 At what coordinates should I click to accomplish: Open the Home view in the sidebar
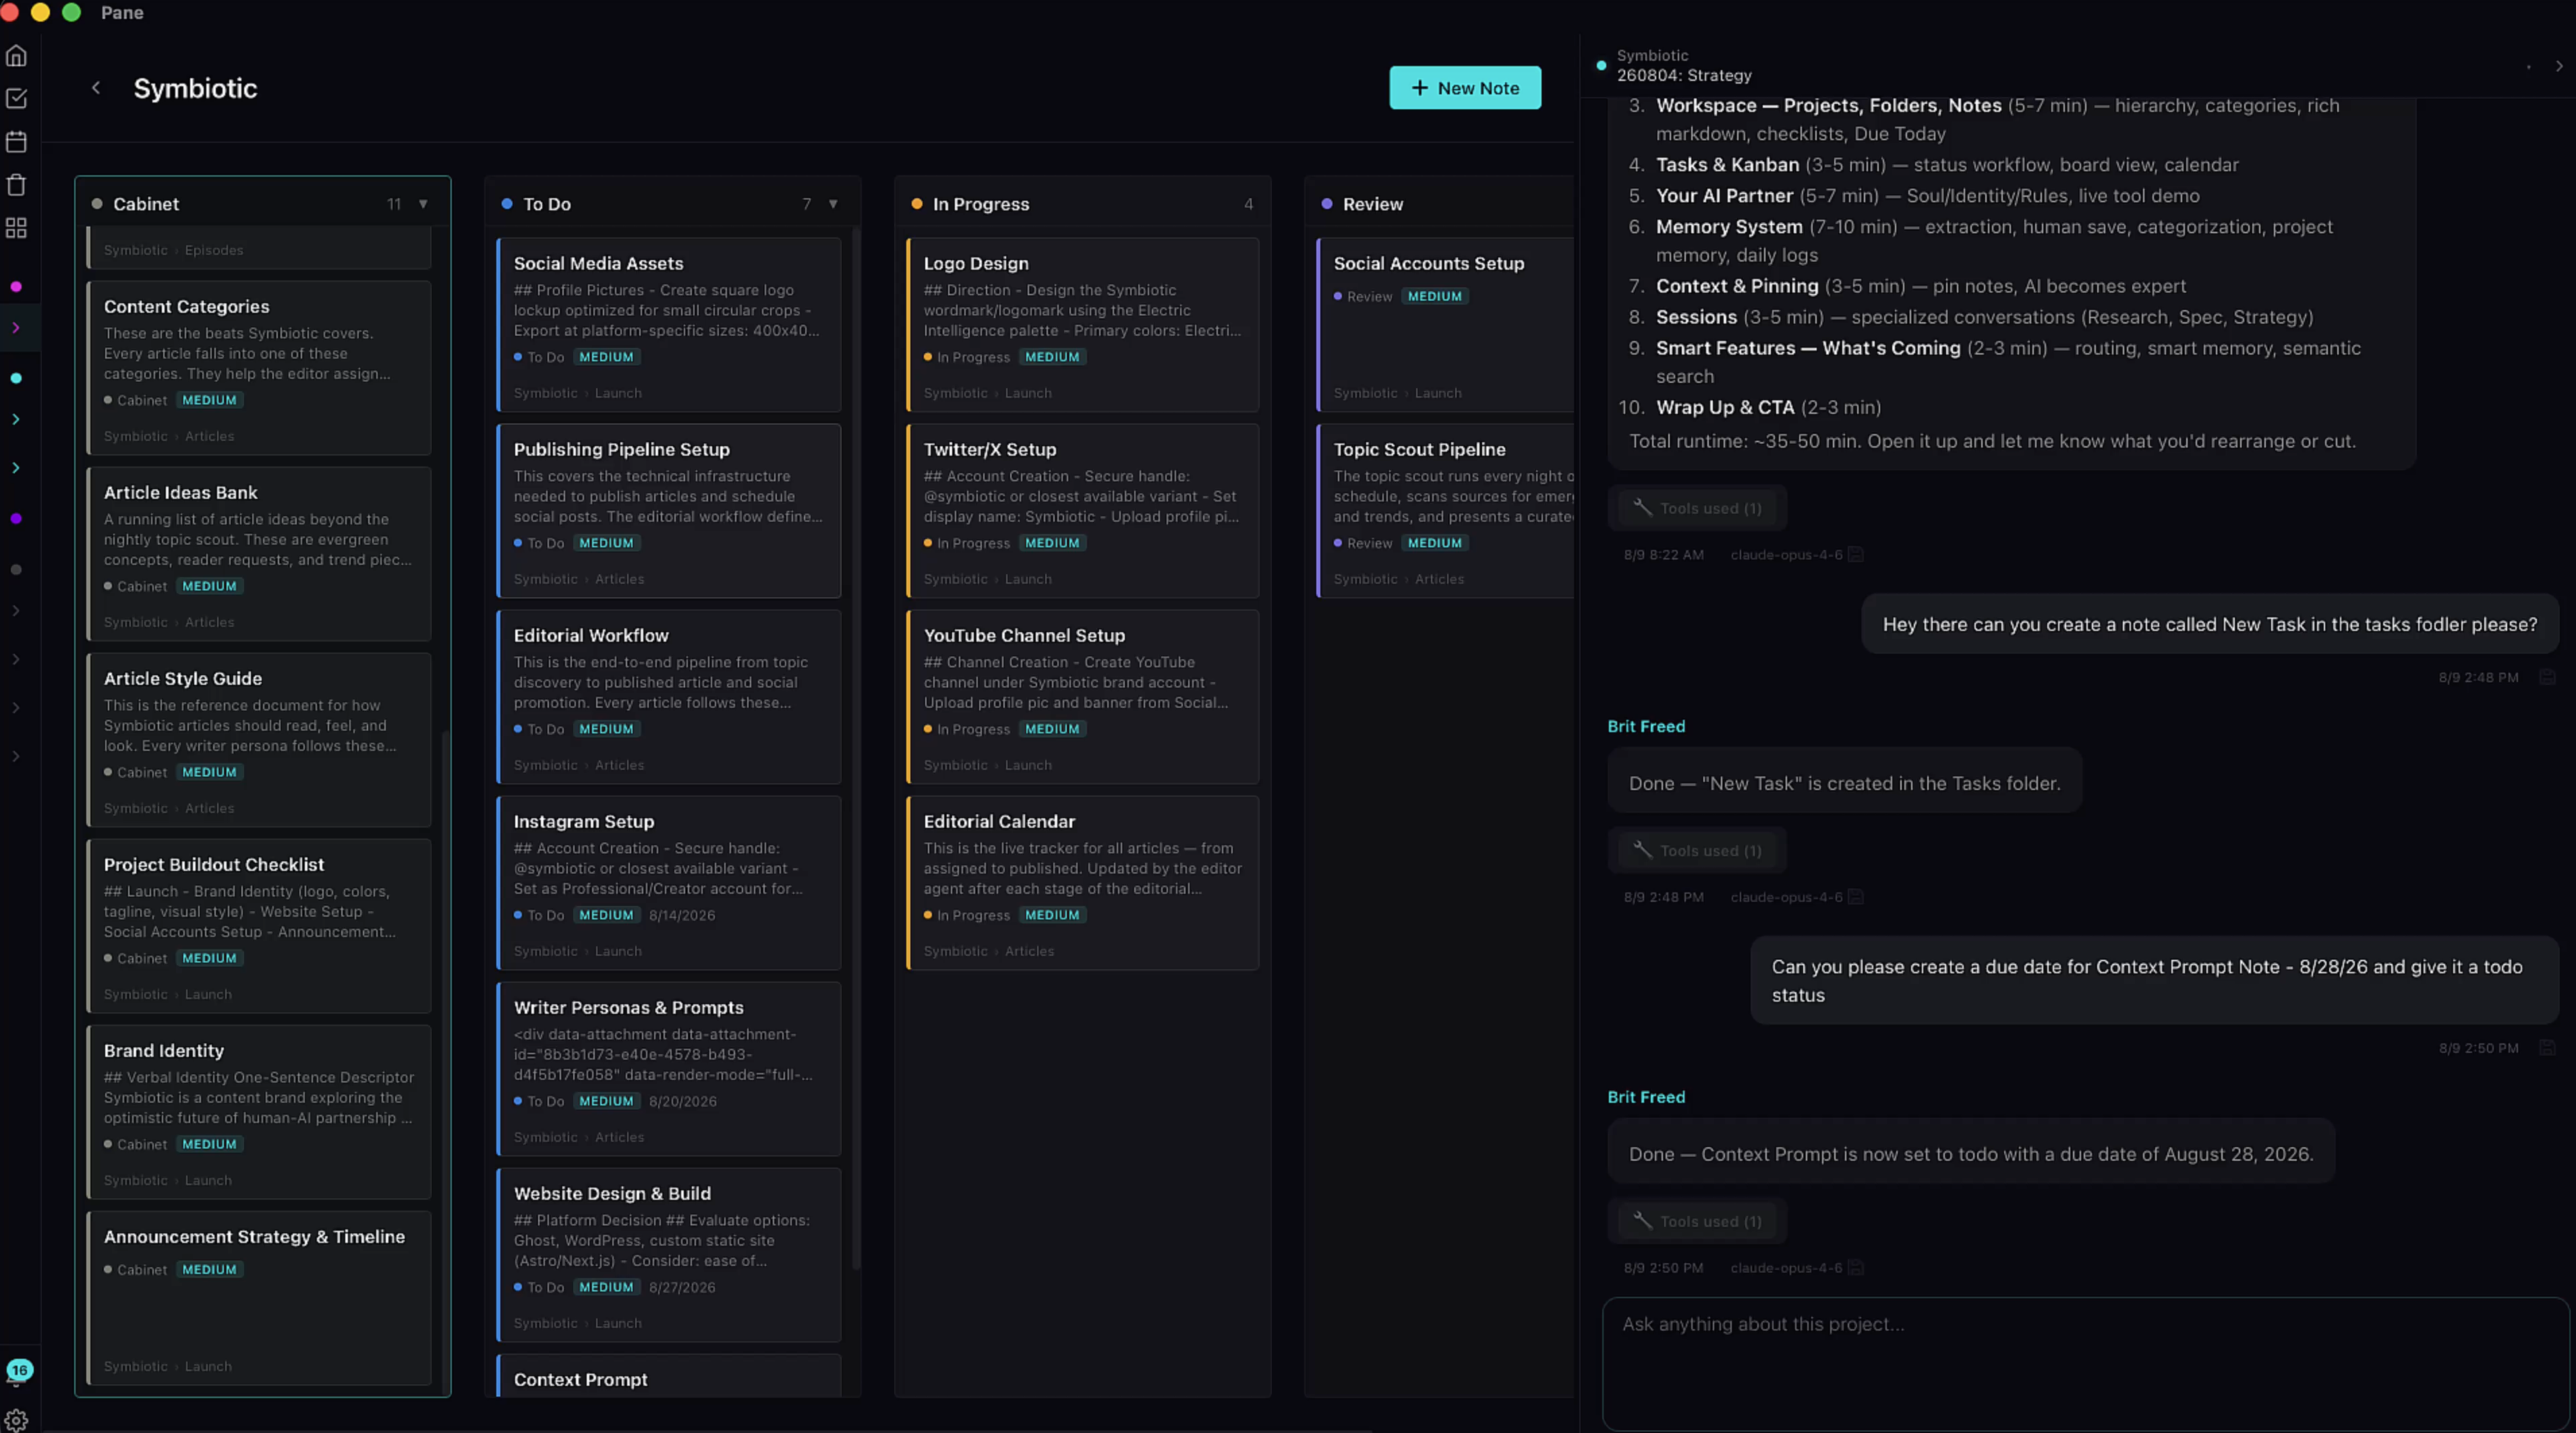(x=16, y=56)
